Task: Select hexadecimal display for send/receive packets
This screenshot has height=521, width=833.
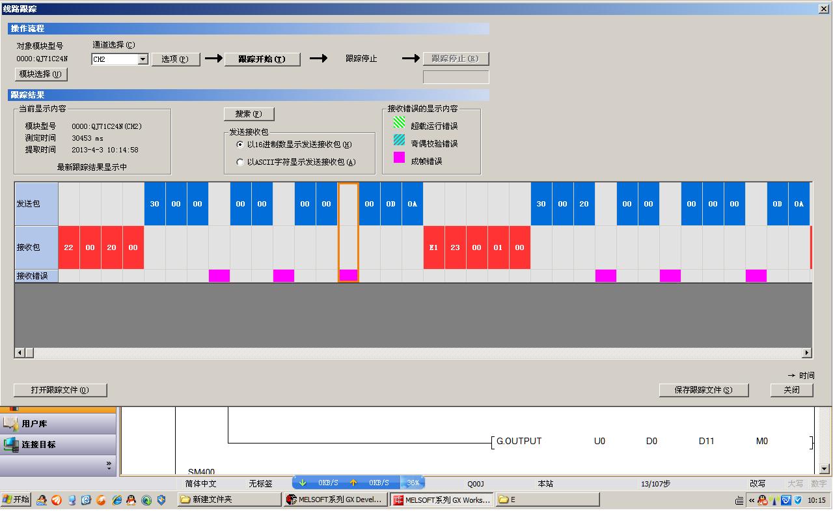Action: (x=240, y=145)
